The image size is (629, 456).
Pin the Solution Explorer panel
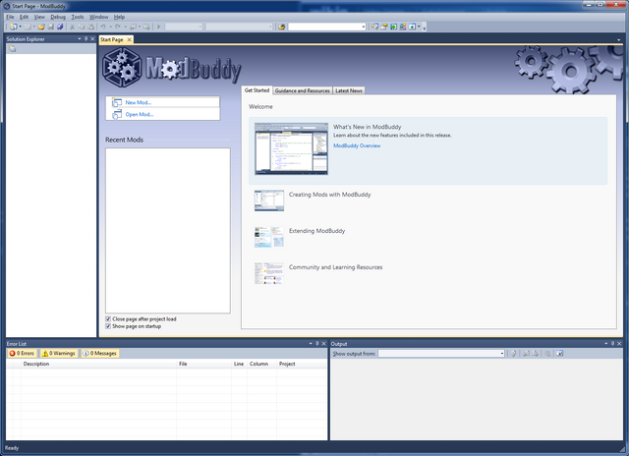pyautogui.click(x=86, y=39)
